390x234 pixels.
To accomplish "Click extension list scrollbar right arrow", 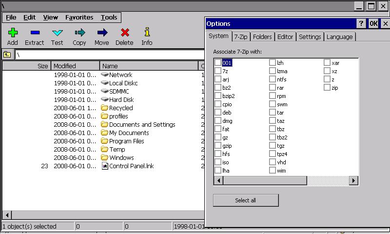I will [353, 180].
